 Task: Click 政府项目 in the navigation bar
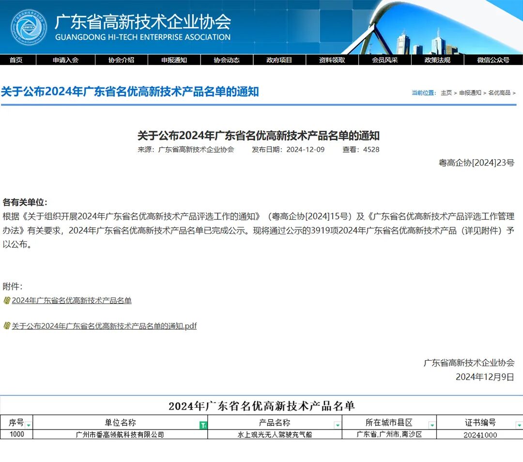pyautogui.click(x=279, y=60)
